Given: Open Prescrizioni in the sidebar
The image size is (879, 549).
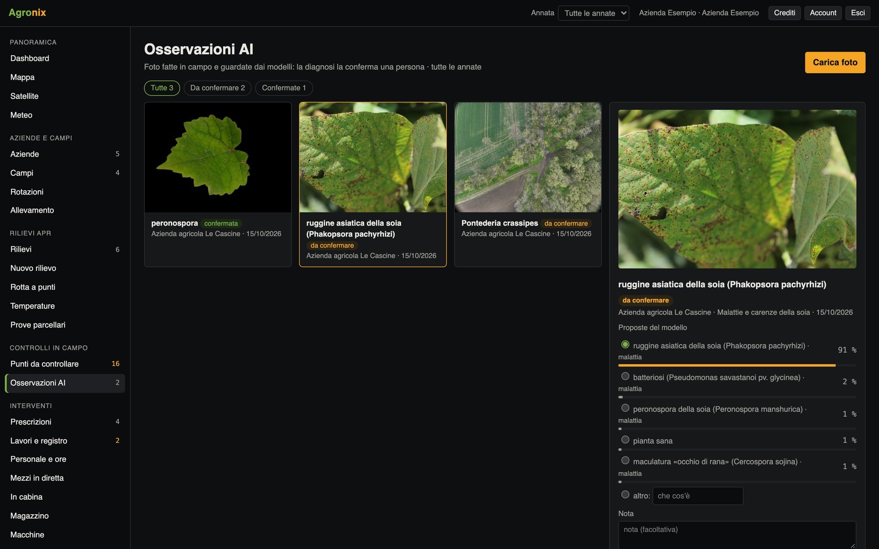Looking at the screenshot, I should [65, 422].
